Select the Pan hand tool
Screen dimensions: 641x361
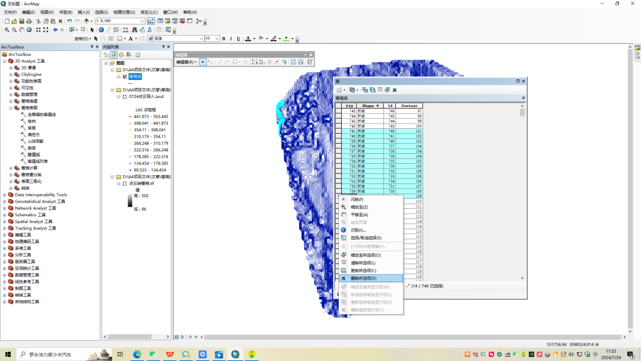[x=22, y=30]
